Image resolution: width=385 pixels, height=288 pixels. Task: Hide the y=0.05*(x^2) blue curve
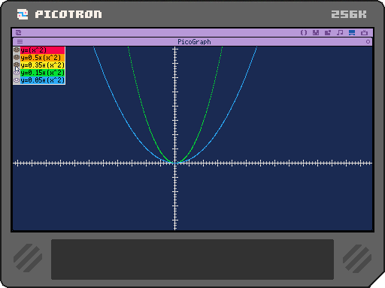point(17,80)
